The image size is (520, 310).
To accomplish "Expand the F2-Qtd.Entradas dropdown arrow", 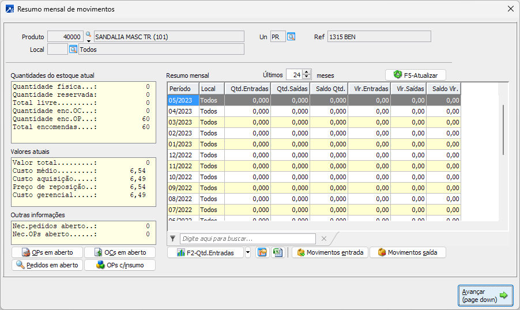I will 248,252.
